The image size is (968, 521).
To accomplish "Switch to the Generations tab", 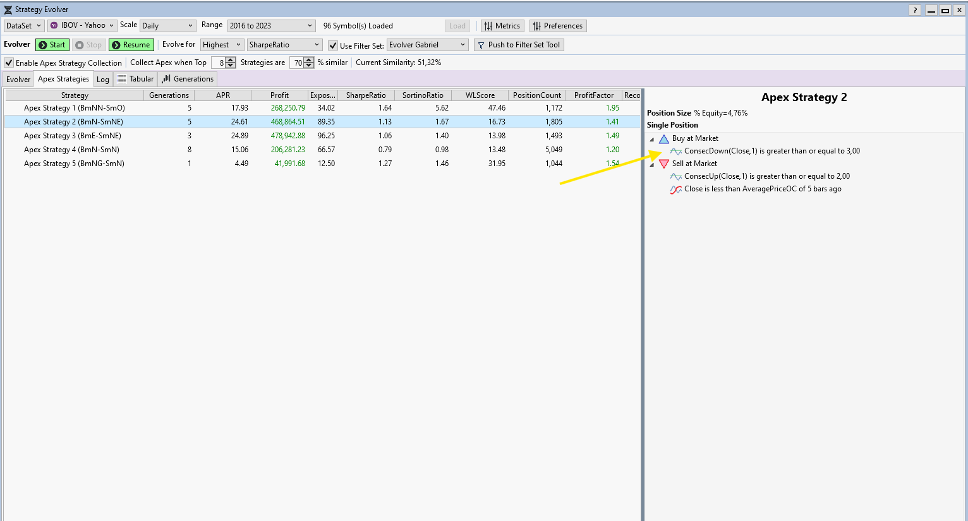I will (188, 79).
